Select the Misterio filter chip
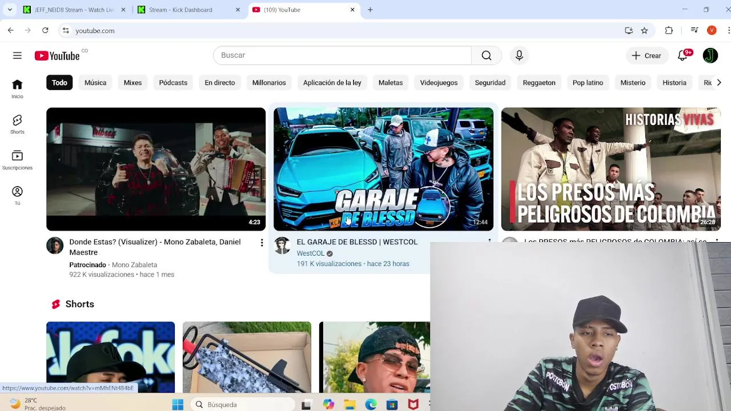This screenshot has width=731, height=411. 633,83
